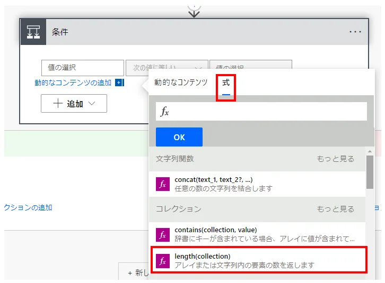Select the 式 tab
Screen dimensions: 385x283
[x=226, y=83]
